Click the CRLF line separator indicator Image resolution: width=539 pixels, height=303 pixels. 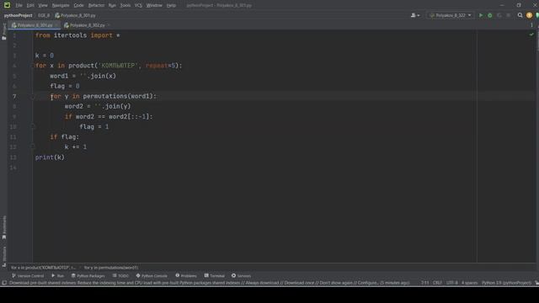(437, 283)
